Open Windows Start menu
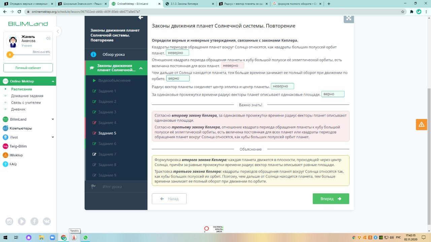Screen dimensions: 431x242 tap(5, 238)
